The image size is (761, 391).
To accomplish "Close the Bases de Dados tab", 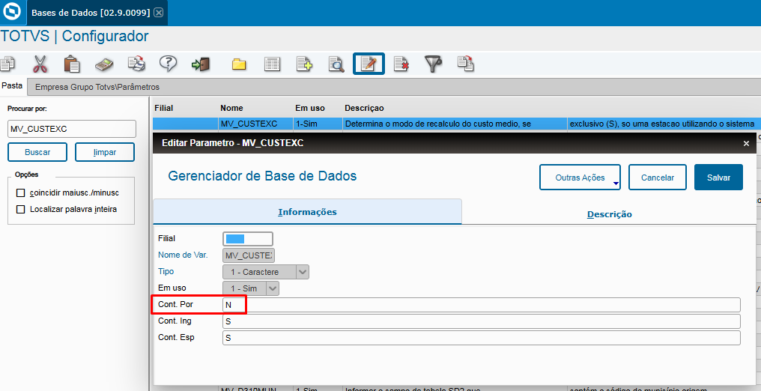I will coord(158,13).
